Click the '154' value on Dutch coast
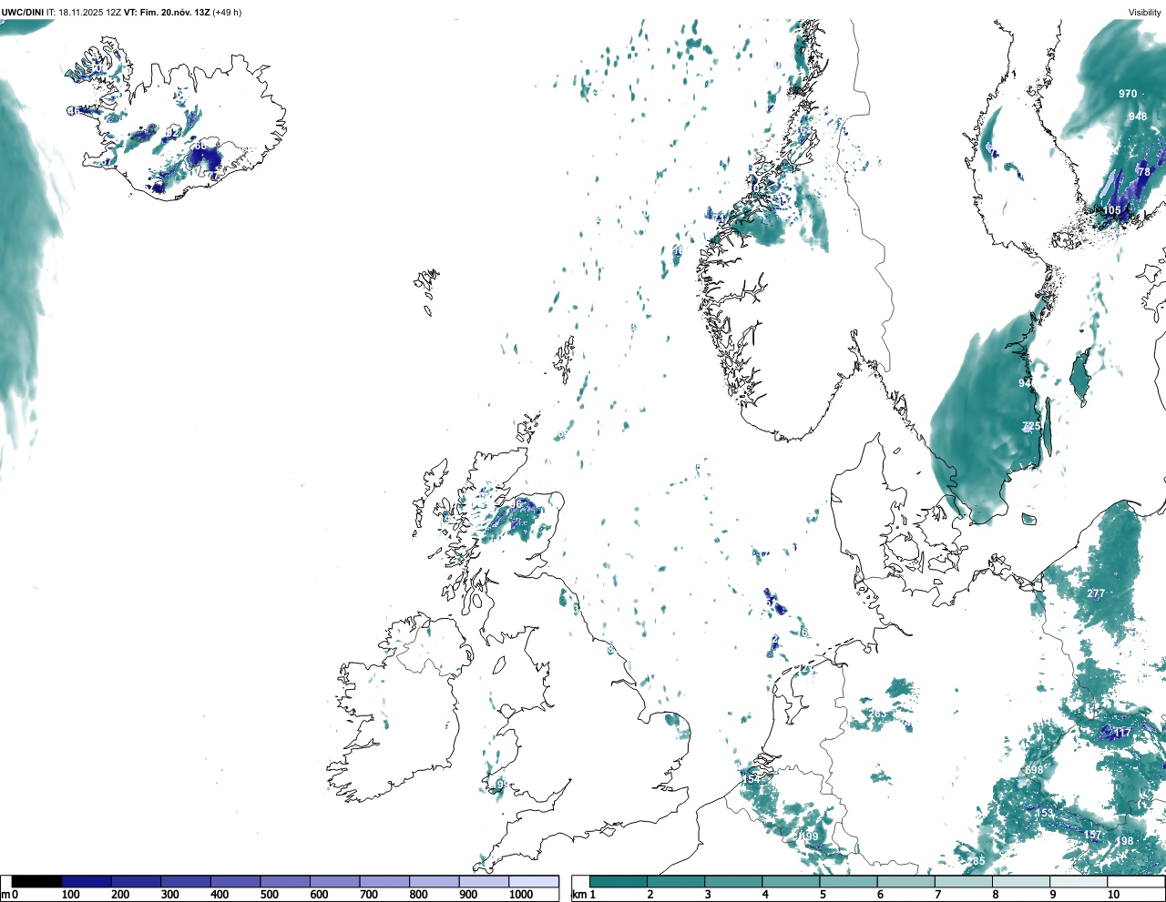1166x902 pixels. click(x=751, y=779)
